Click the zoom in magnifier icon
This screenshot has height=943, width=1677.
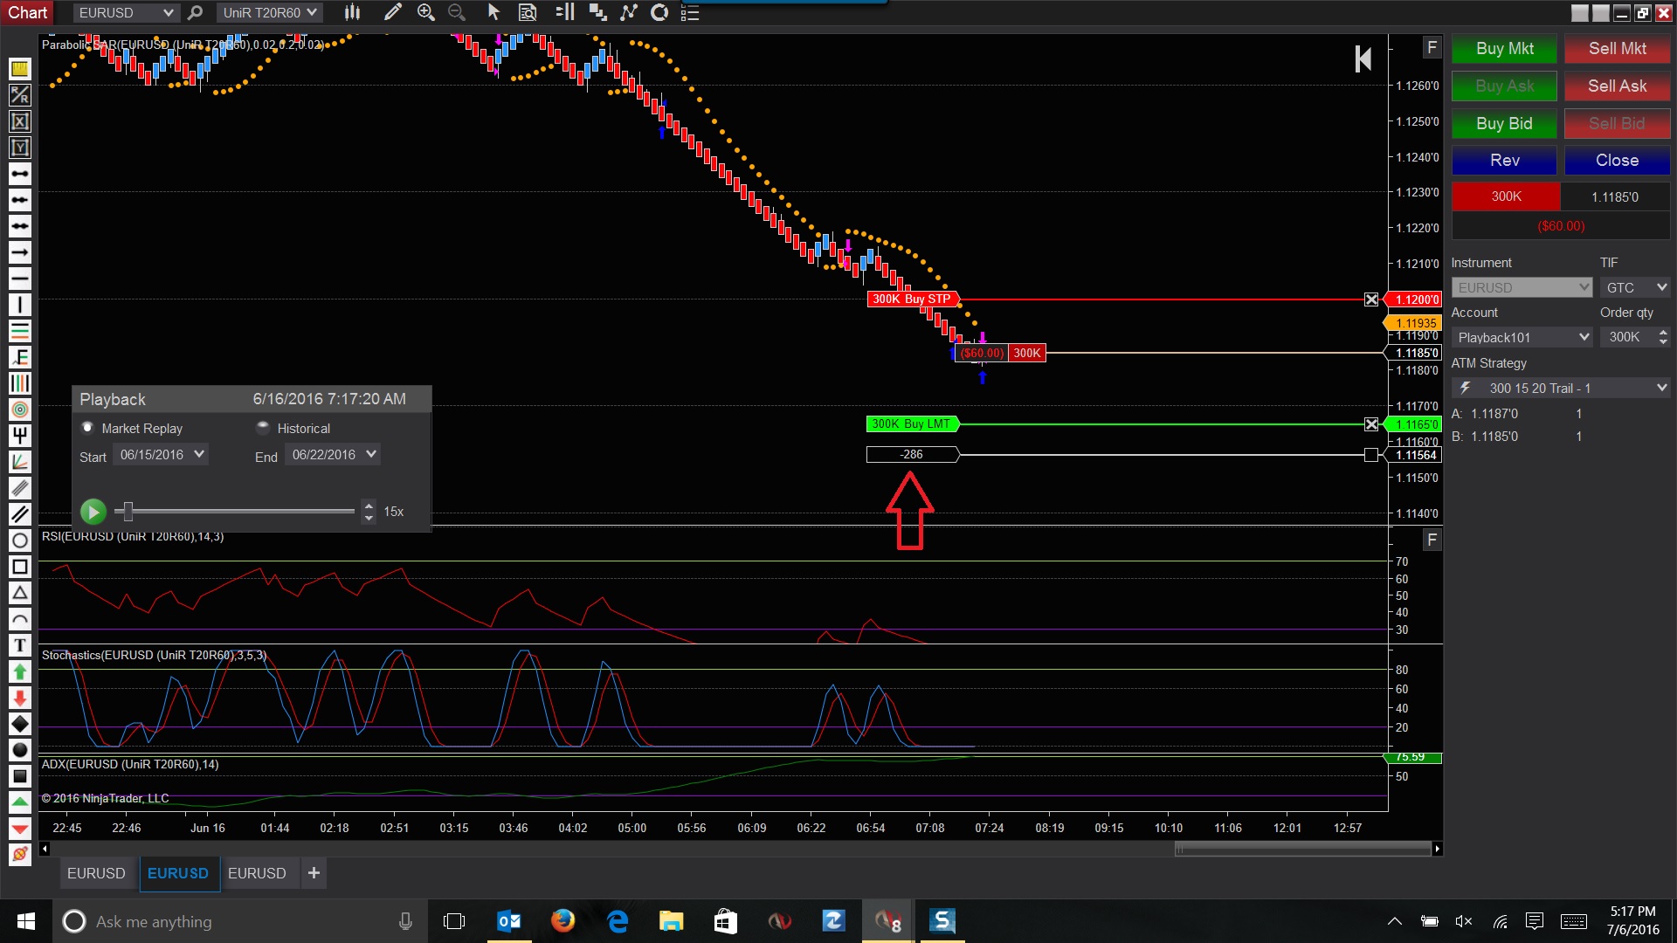(x=425, y=12)
